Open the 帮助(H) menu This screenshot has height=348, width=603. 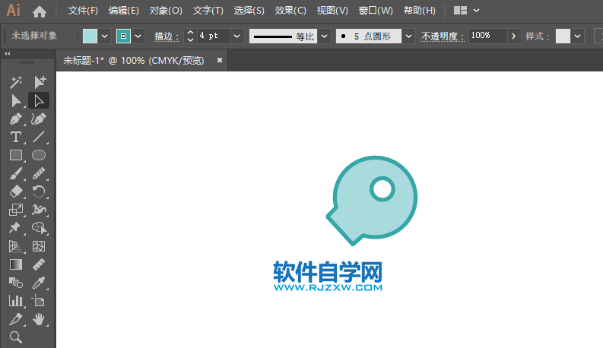[420, 11]
